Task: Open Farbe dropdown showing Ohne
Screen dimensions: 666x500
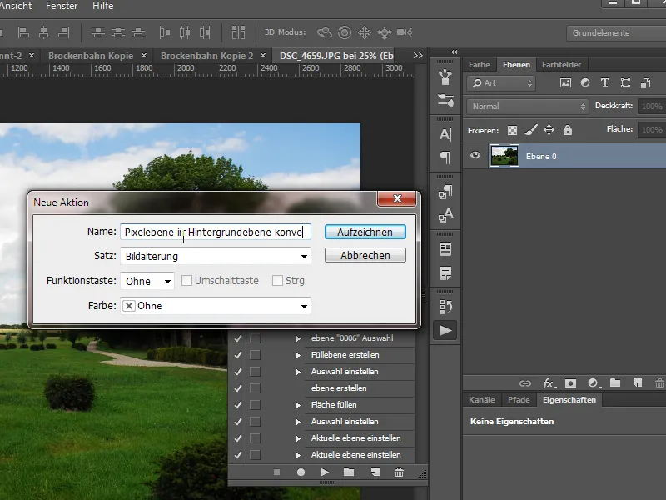Action: pos(216,306)
